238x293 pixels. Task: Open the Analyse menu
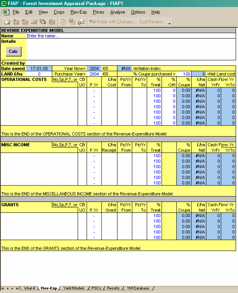point(117,12)
